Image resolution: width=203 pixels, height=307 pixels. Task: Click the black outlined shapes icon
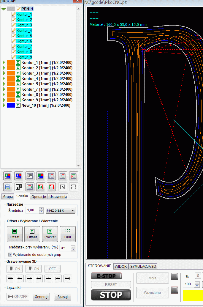pyautogui.click(x=19, y=187)
